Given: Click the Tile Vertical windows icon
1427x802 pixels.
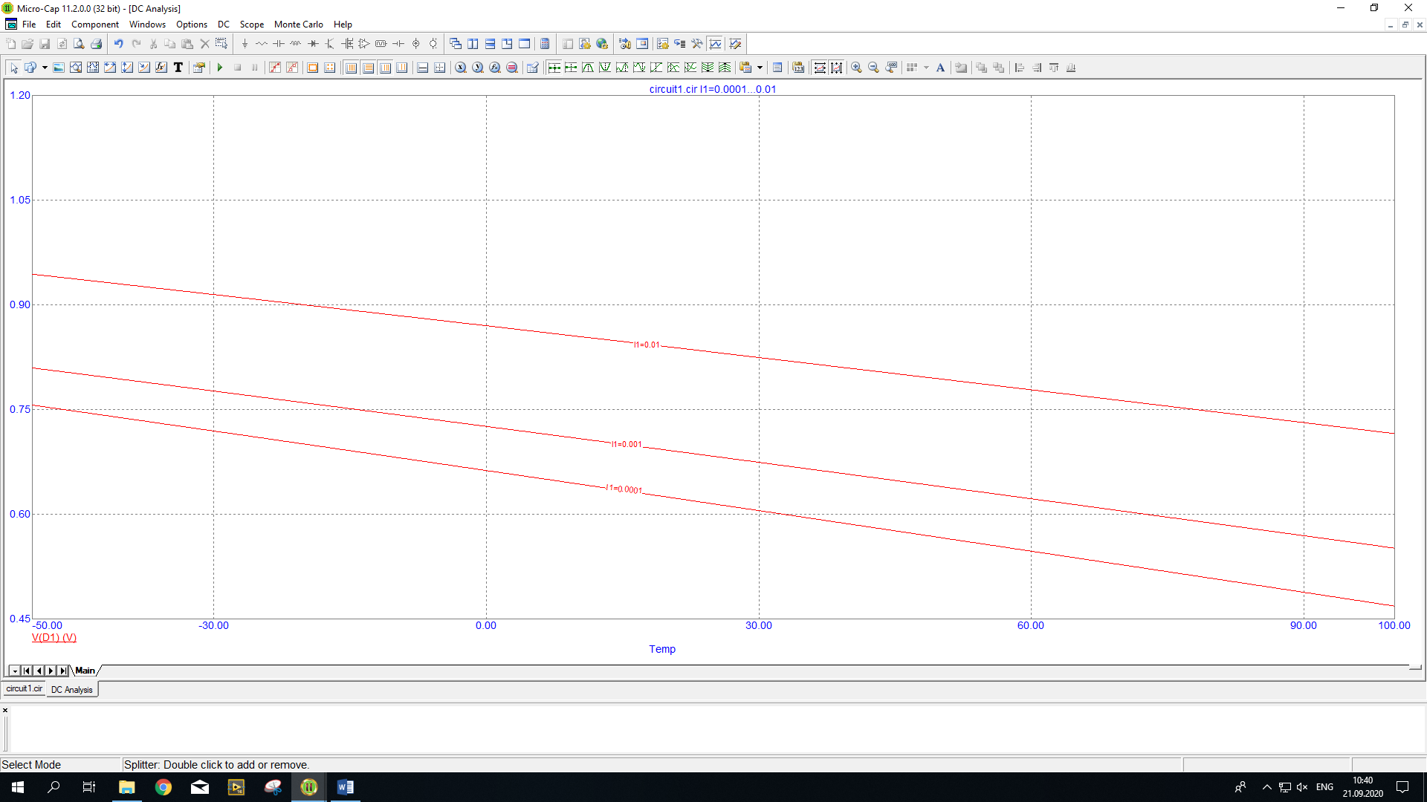Looking at the screenshot, I should pos(473,44).
